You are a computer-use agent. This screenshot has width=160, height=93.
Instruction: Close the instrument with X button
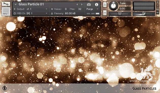pyautogui.click(x=157, y=2)
